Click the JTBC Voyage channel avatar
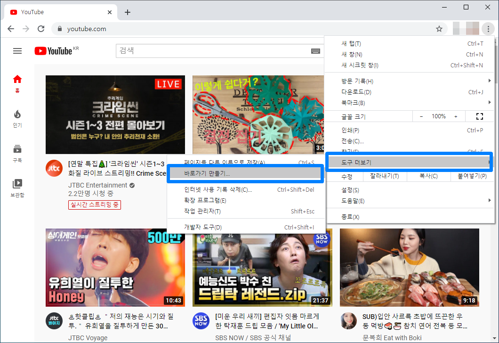 point(54,321)
